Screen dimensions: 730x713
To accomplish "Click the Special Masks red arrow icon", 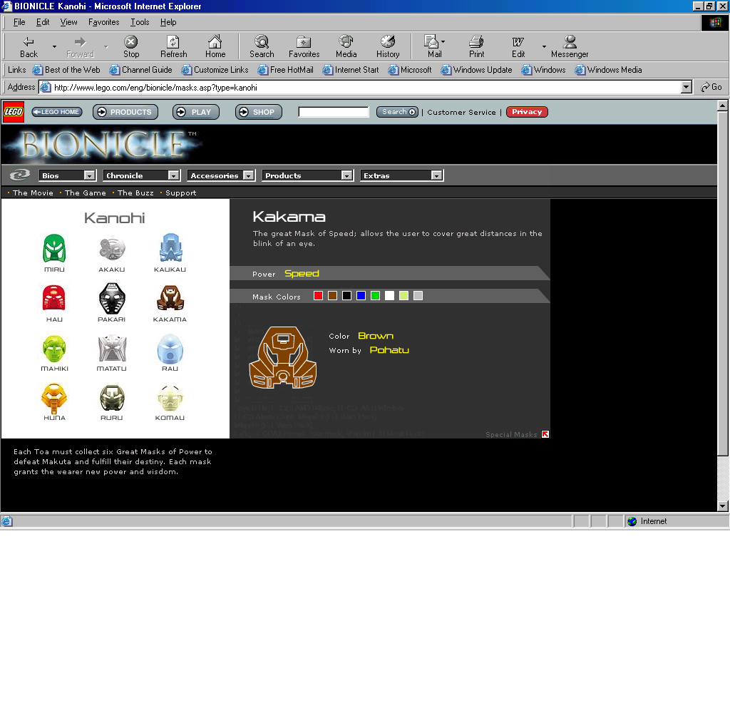I will [545, 434].
